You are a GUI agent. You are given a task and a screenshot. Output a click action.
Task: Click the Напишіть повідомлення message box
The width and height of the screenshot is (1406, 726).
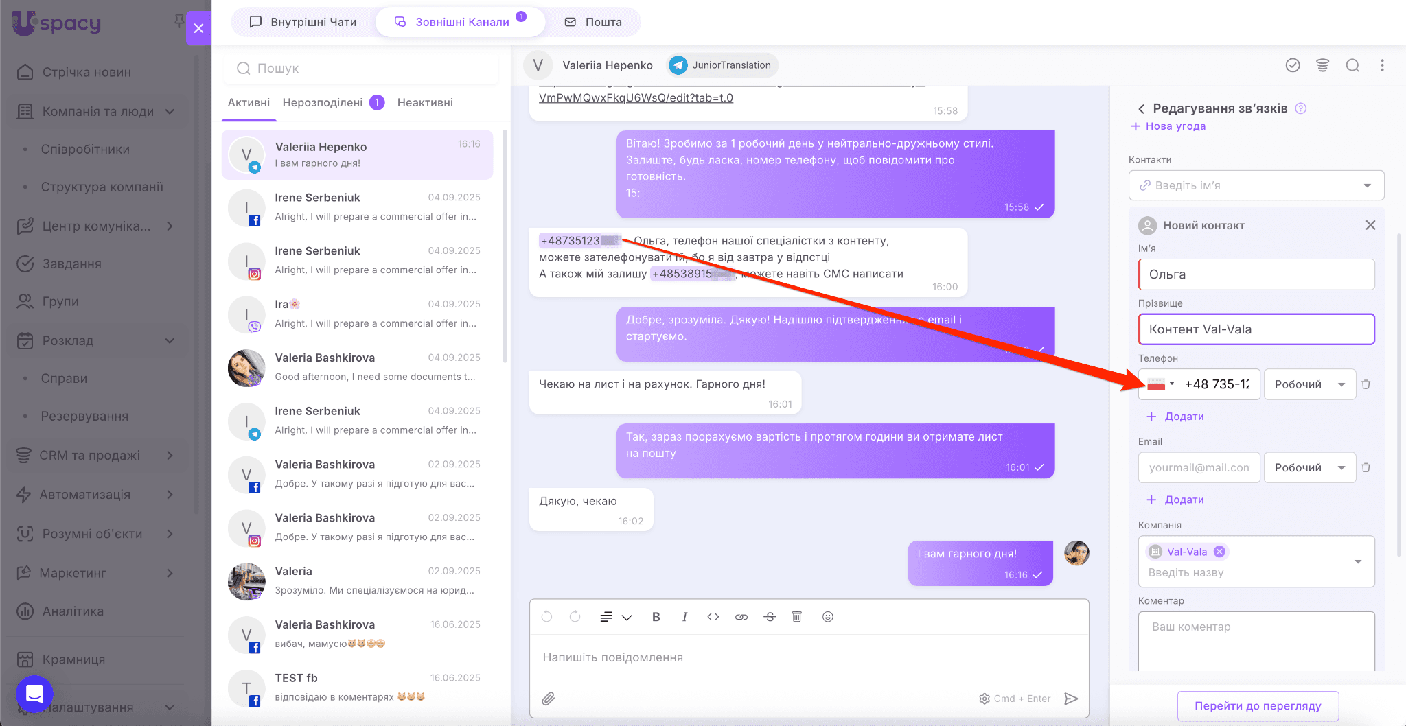[x=809, y=657]
